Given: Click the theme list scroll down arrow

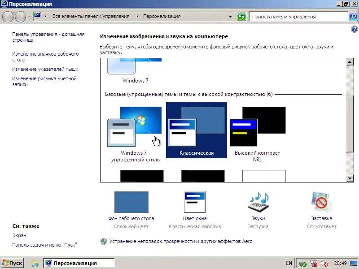Looking at the screenshot, I should [350, 178].
